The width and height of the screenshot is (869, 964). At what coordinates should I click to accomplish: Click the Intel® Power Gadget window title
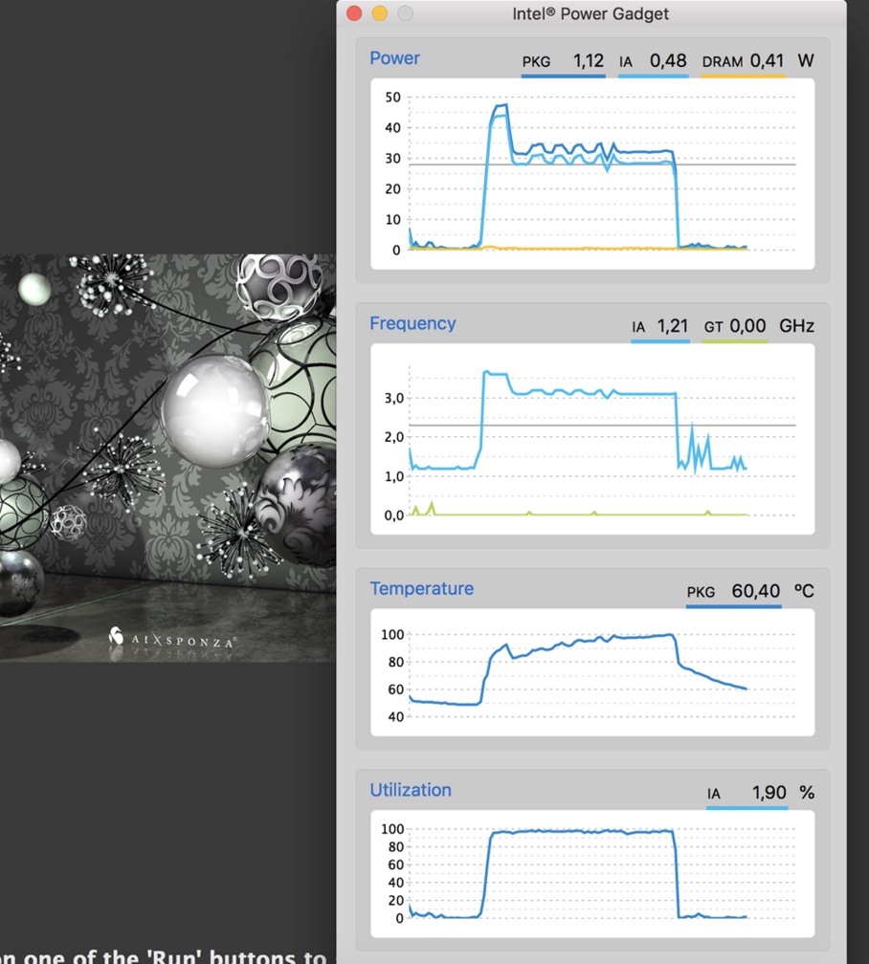(590, 13)
